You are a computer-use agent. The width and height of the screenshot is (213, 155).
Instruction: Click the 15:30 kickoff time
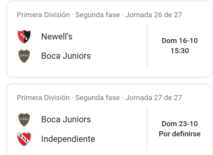180,51
